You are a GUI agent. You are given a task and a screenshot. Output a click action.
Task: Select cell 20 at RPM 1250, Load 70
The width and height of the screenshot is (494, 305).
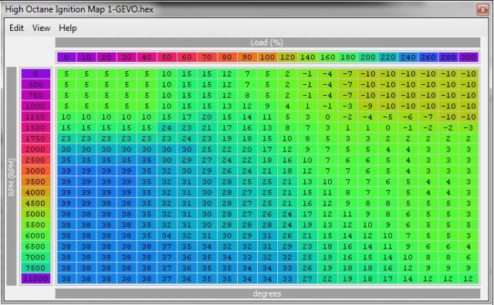click(207, 117)
